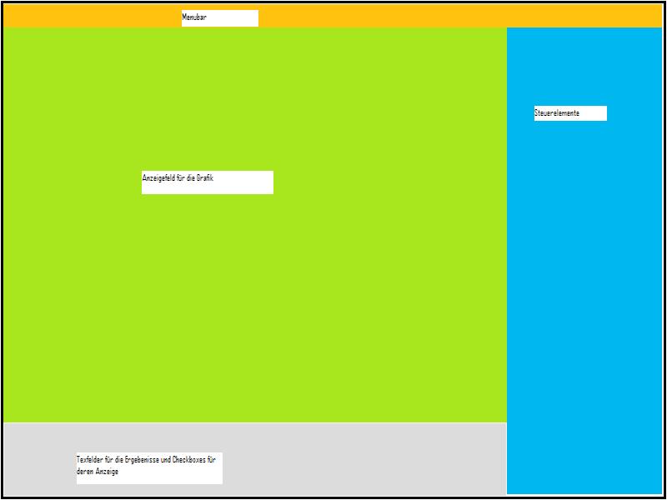Click the "Menubar" label box
This screenshot has height=500, width=667.
[220, 18]
